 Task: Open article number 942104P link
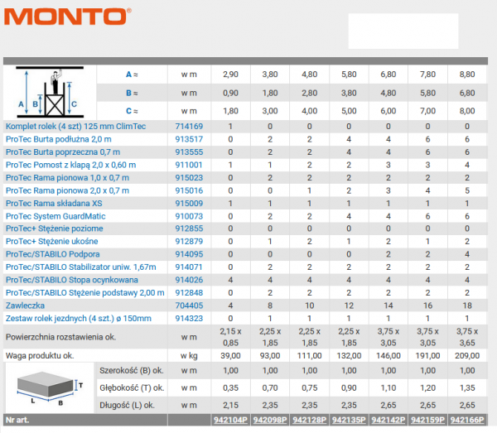tap(230, 420)
